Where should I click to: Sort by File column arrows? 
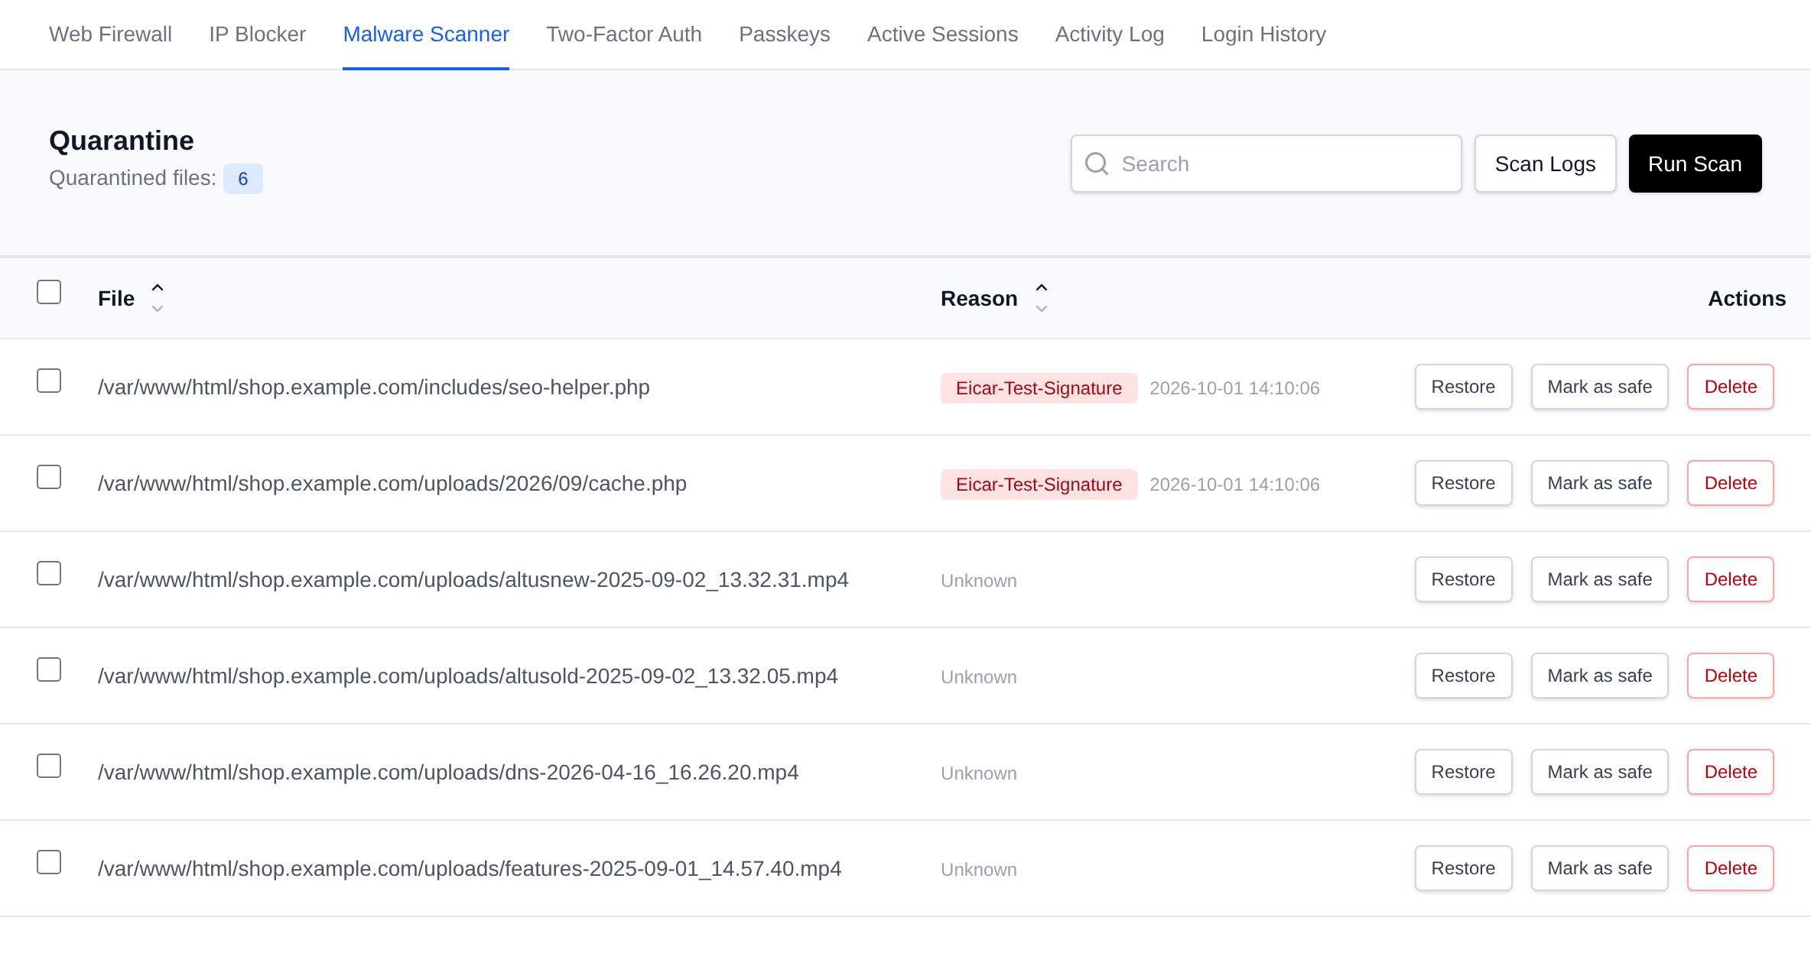click(158, 298)
